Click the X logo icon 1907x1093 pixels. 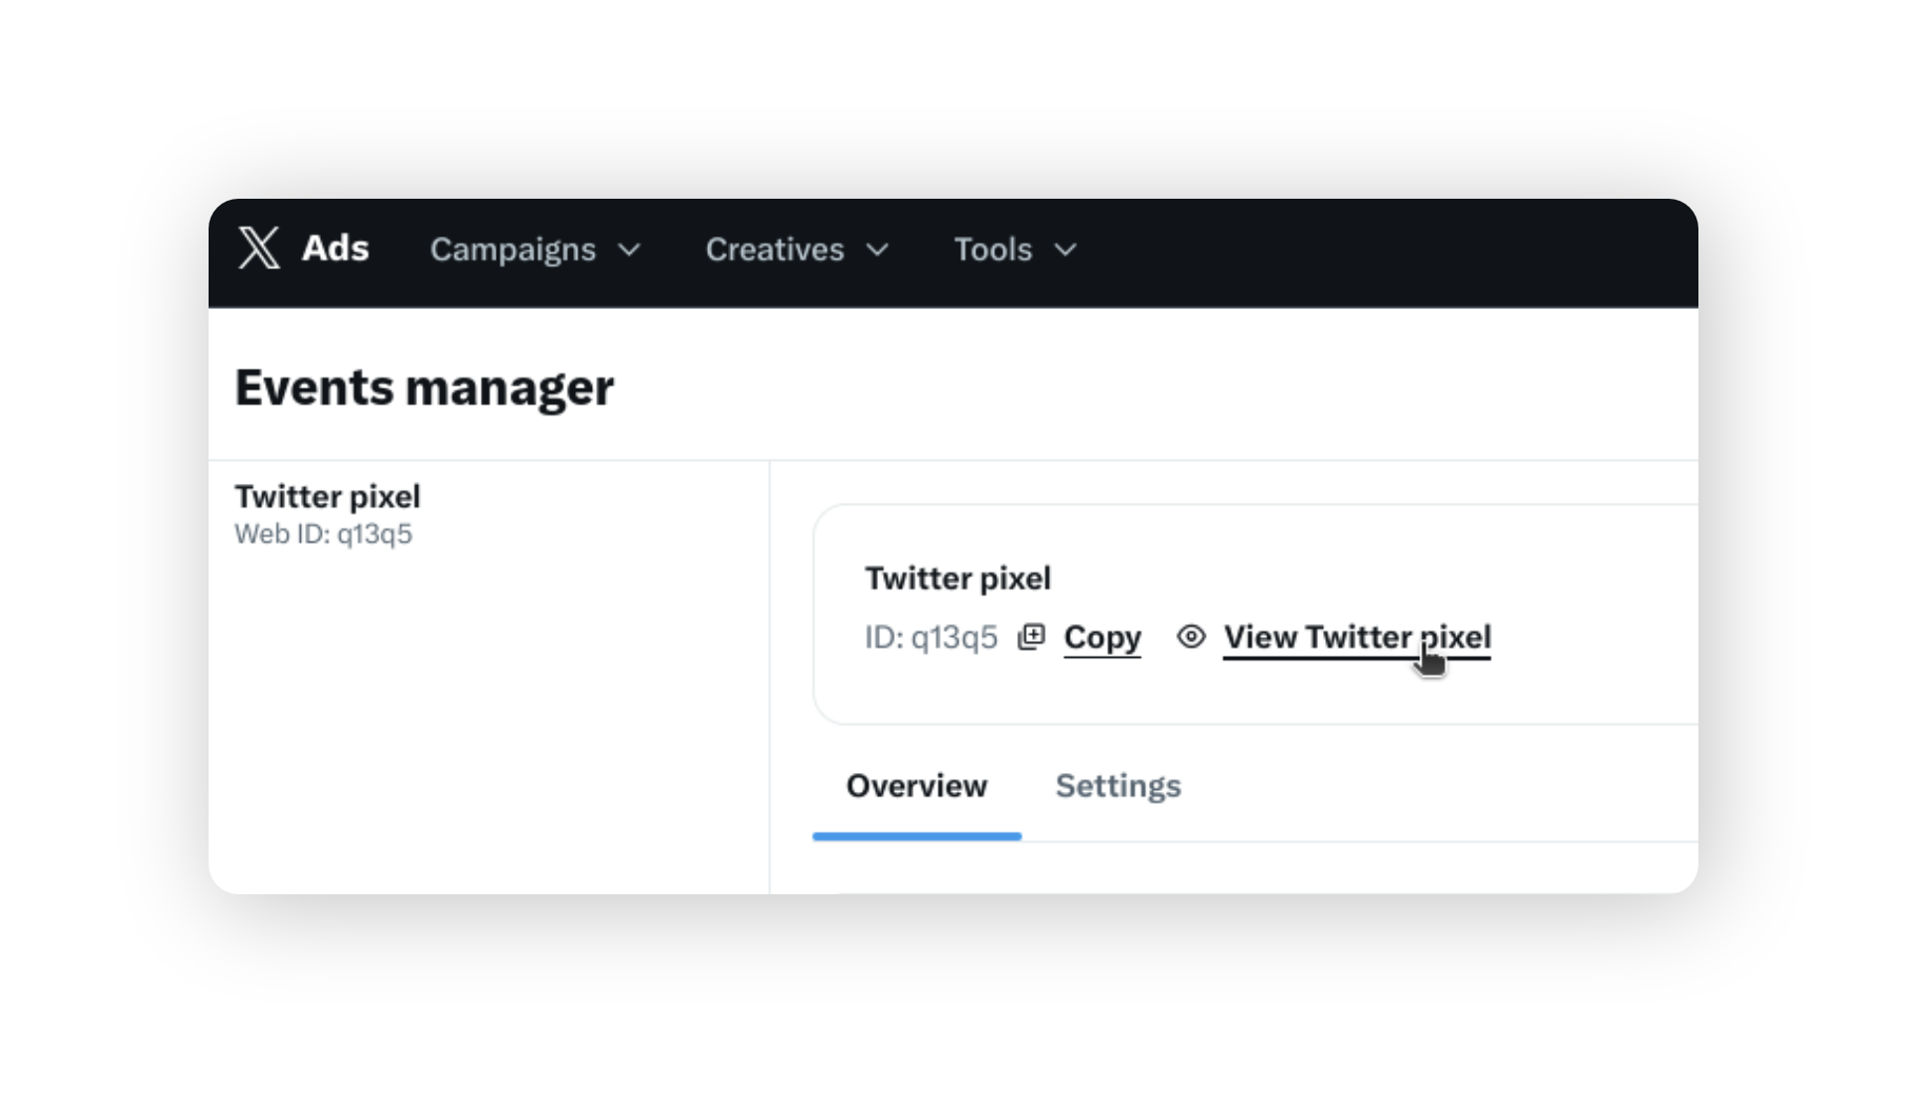tap(259, 247)
